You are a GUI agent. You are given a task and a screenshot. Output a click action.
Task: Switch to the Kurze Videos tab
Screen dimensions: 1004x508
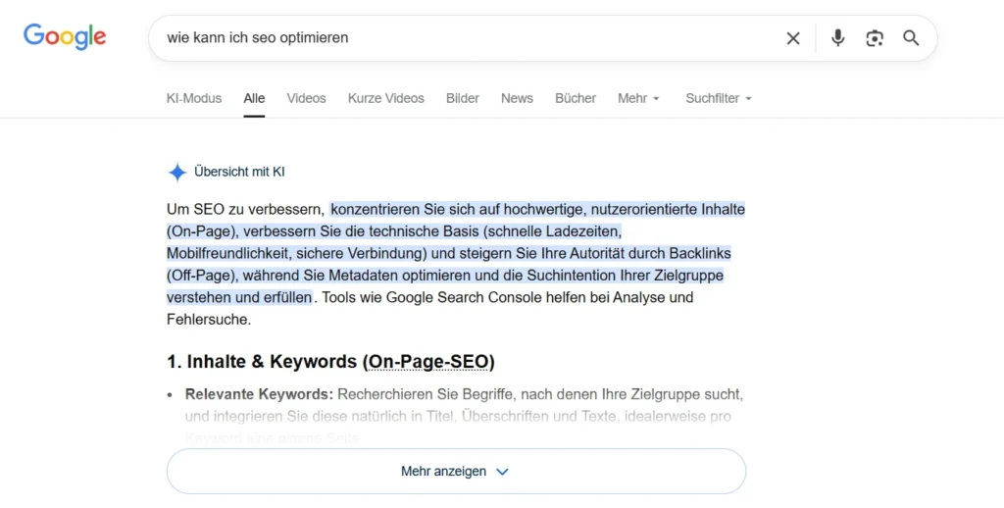coord(386,98)
